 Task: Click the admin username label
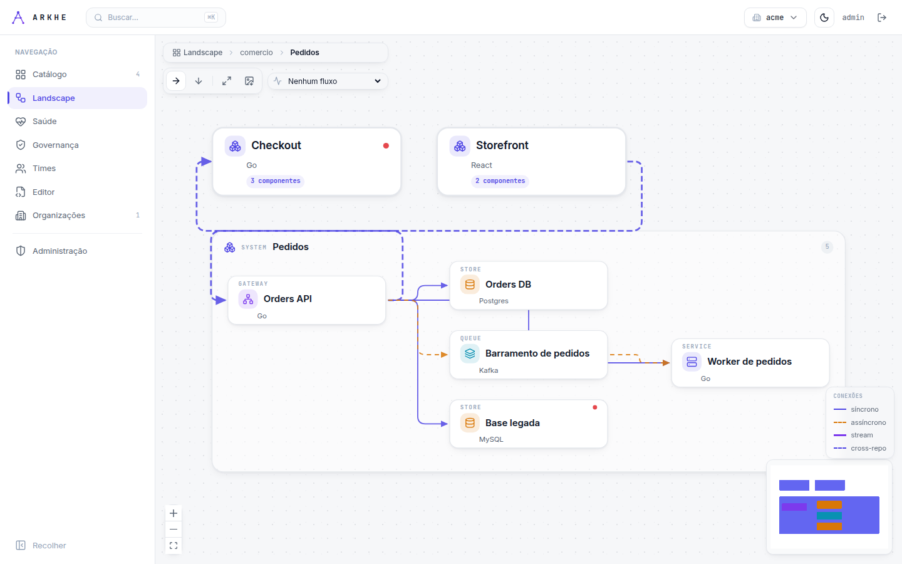coord(853,18)
